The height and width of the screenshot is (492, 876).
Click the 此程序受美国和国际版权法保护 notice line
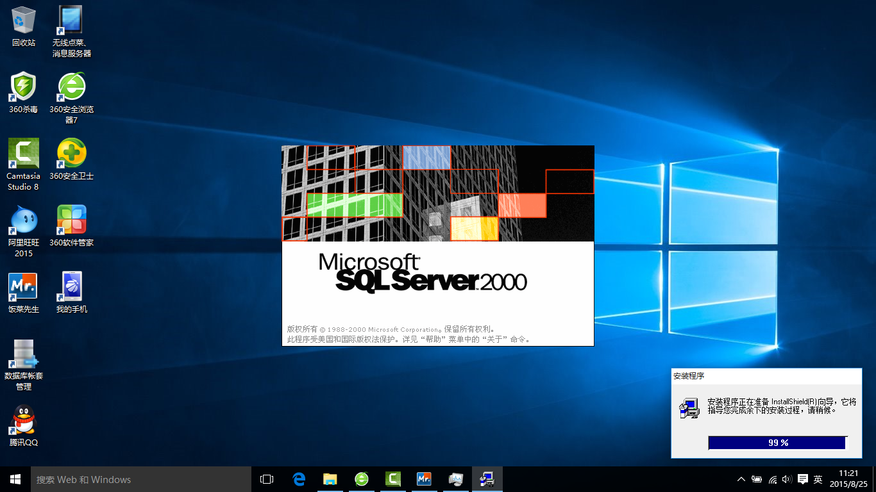(x=409, y=340)
